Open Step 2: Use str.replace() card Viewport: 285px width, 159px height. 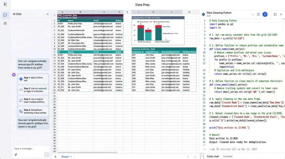point(33,89)
